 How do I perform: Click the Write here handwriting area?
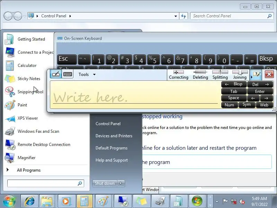tap(135, 95)
